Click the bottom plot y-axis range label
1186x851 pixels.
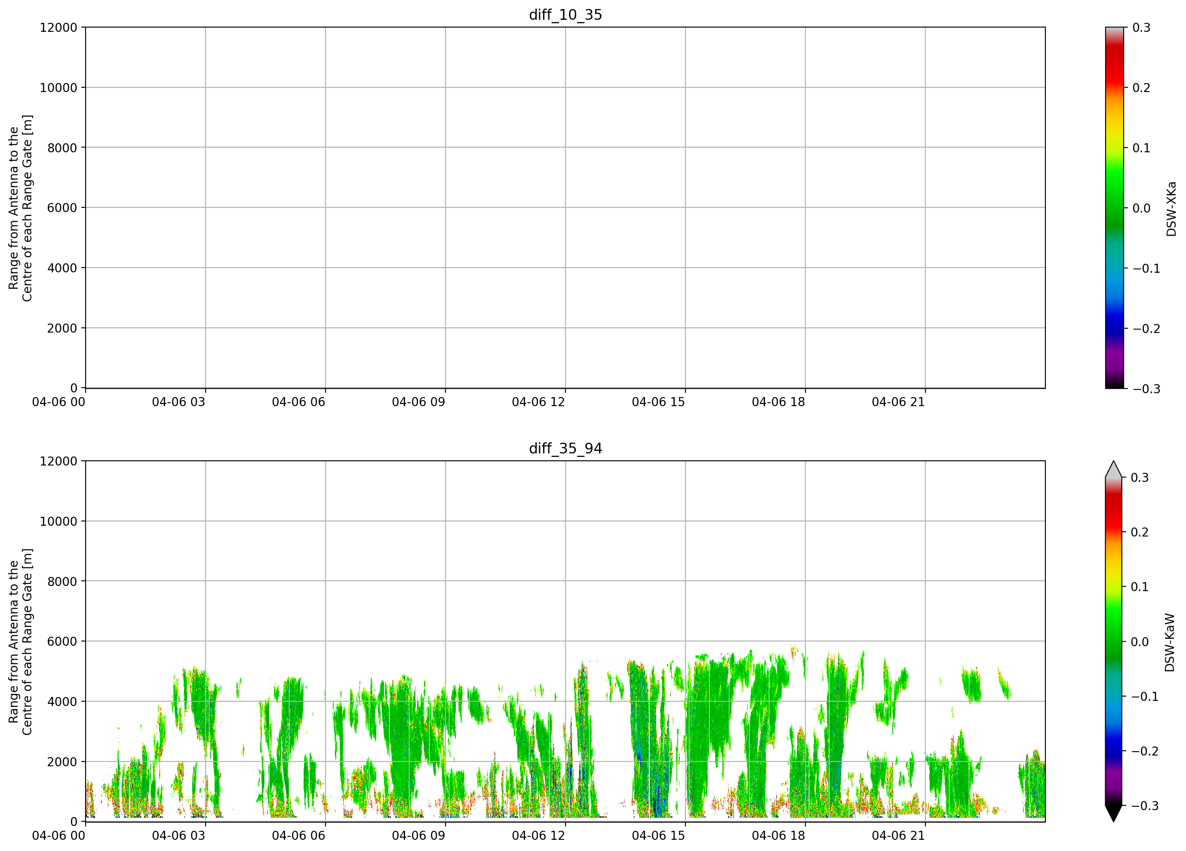[20, 642]
